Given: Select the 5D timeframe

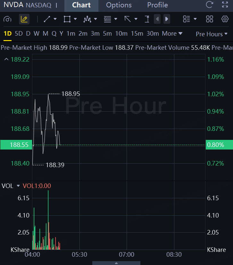Looking at the screenshot, I should pos(19,34).
